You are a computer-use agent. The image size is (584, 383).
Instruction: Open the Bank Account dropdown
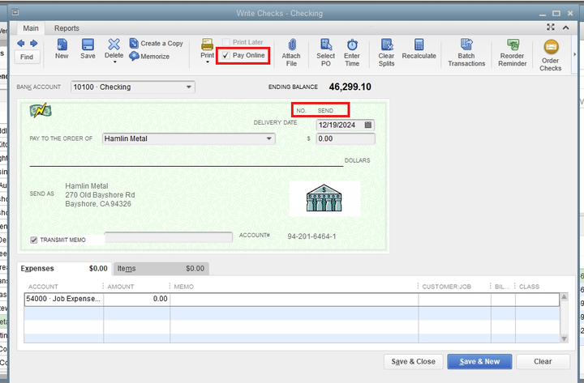pyautogui.click(x=189, y=87)
